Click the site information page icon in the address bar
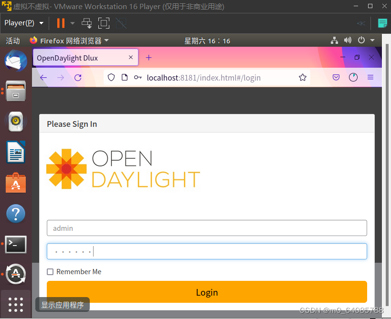Viewport: 391px width, 319px height. [125, 77]
